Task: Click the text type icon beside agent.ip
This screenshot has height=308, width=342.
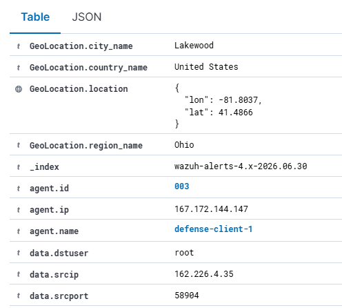Action: (x=19, y=210)
